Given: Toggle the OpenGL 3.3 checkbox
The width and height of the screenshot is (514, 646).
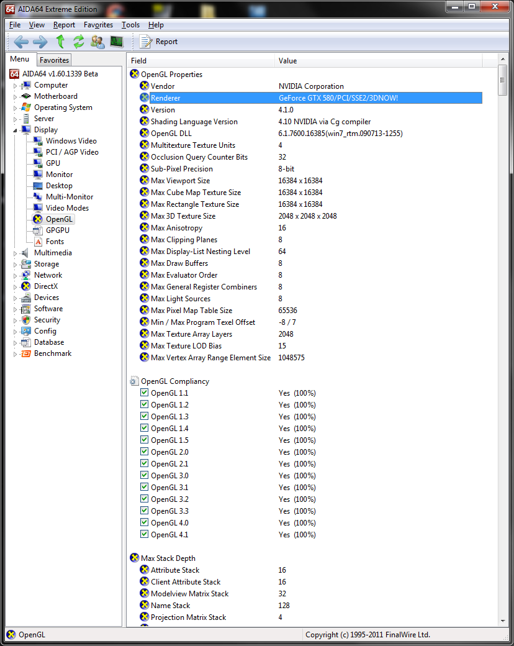Looking at the screenshot, I should 144,511.
